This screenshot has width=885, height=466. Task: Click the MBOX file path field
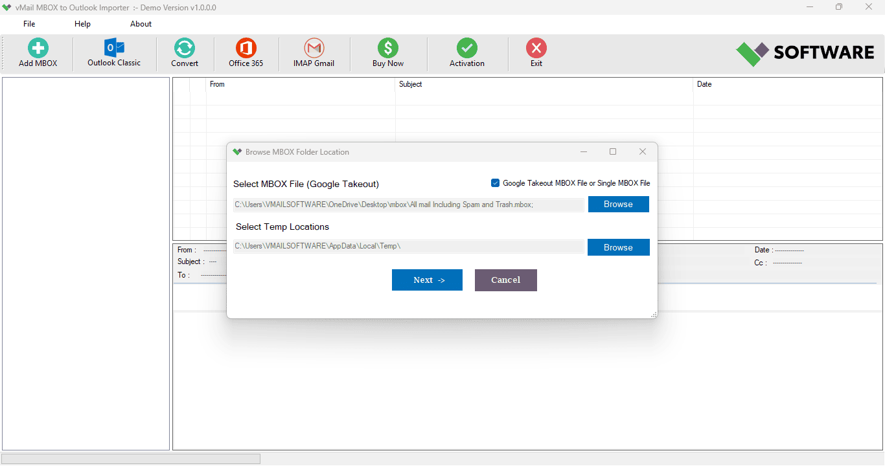408,205
